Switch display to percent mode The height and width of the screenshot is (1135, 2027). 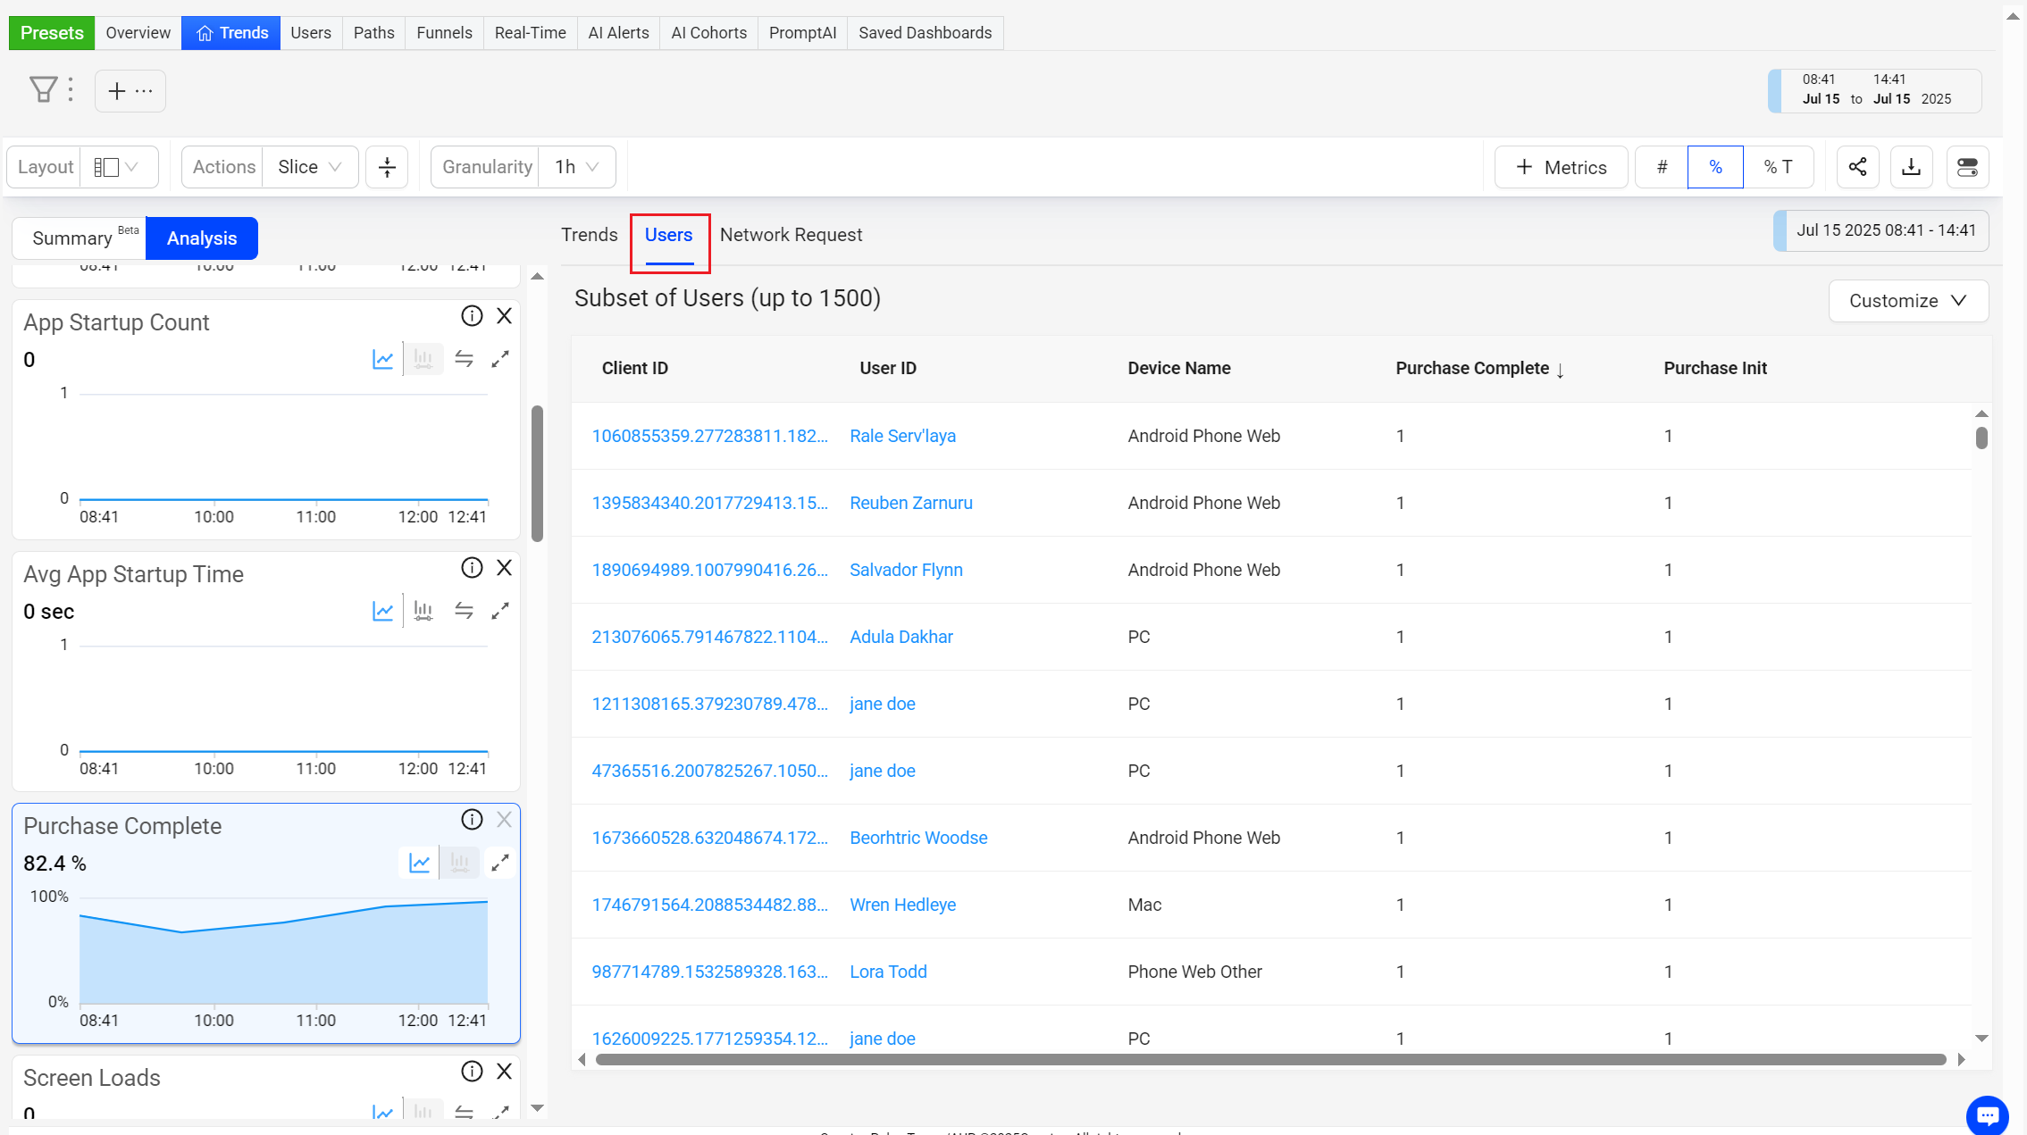coord(1714,167)
